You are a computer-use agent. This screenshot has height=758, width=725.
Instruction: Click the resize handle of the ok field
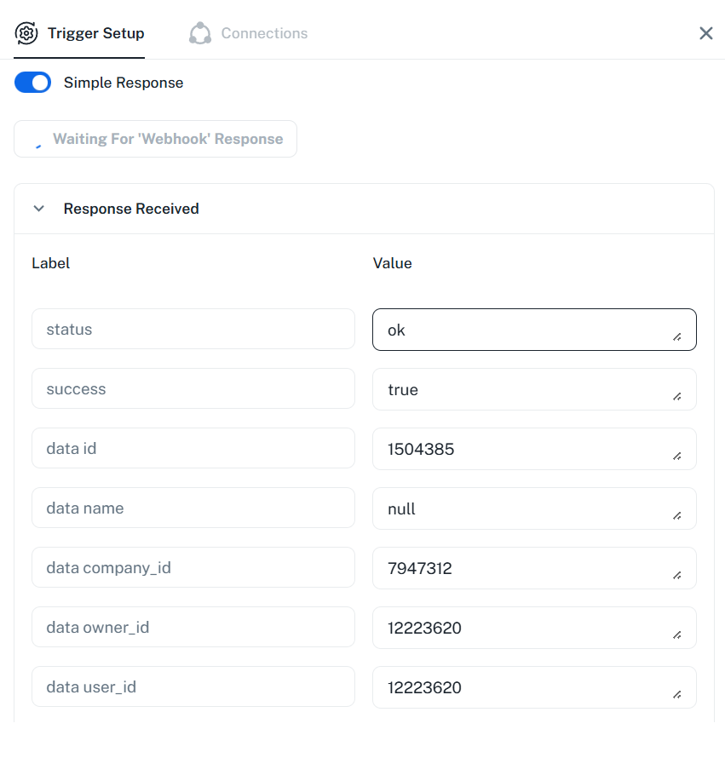677,336
